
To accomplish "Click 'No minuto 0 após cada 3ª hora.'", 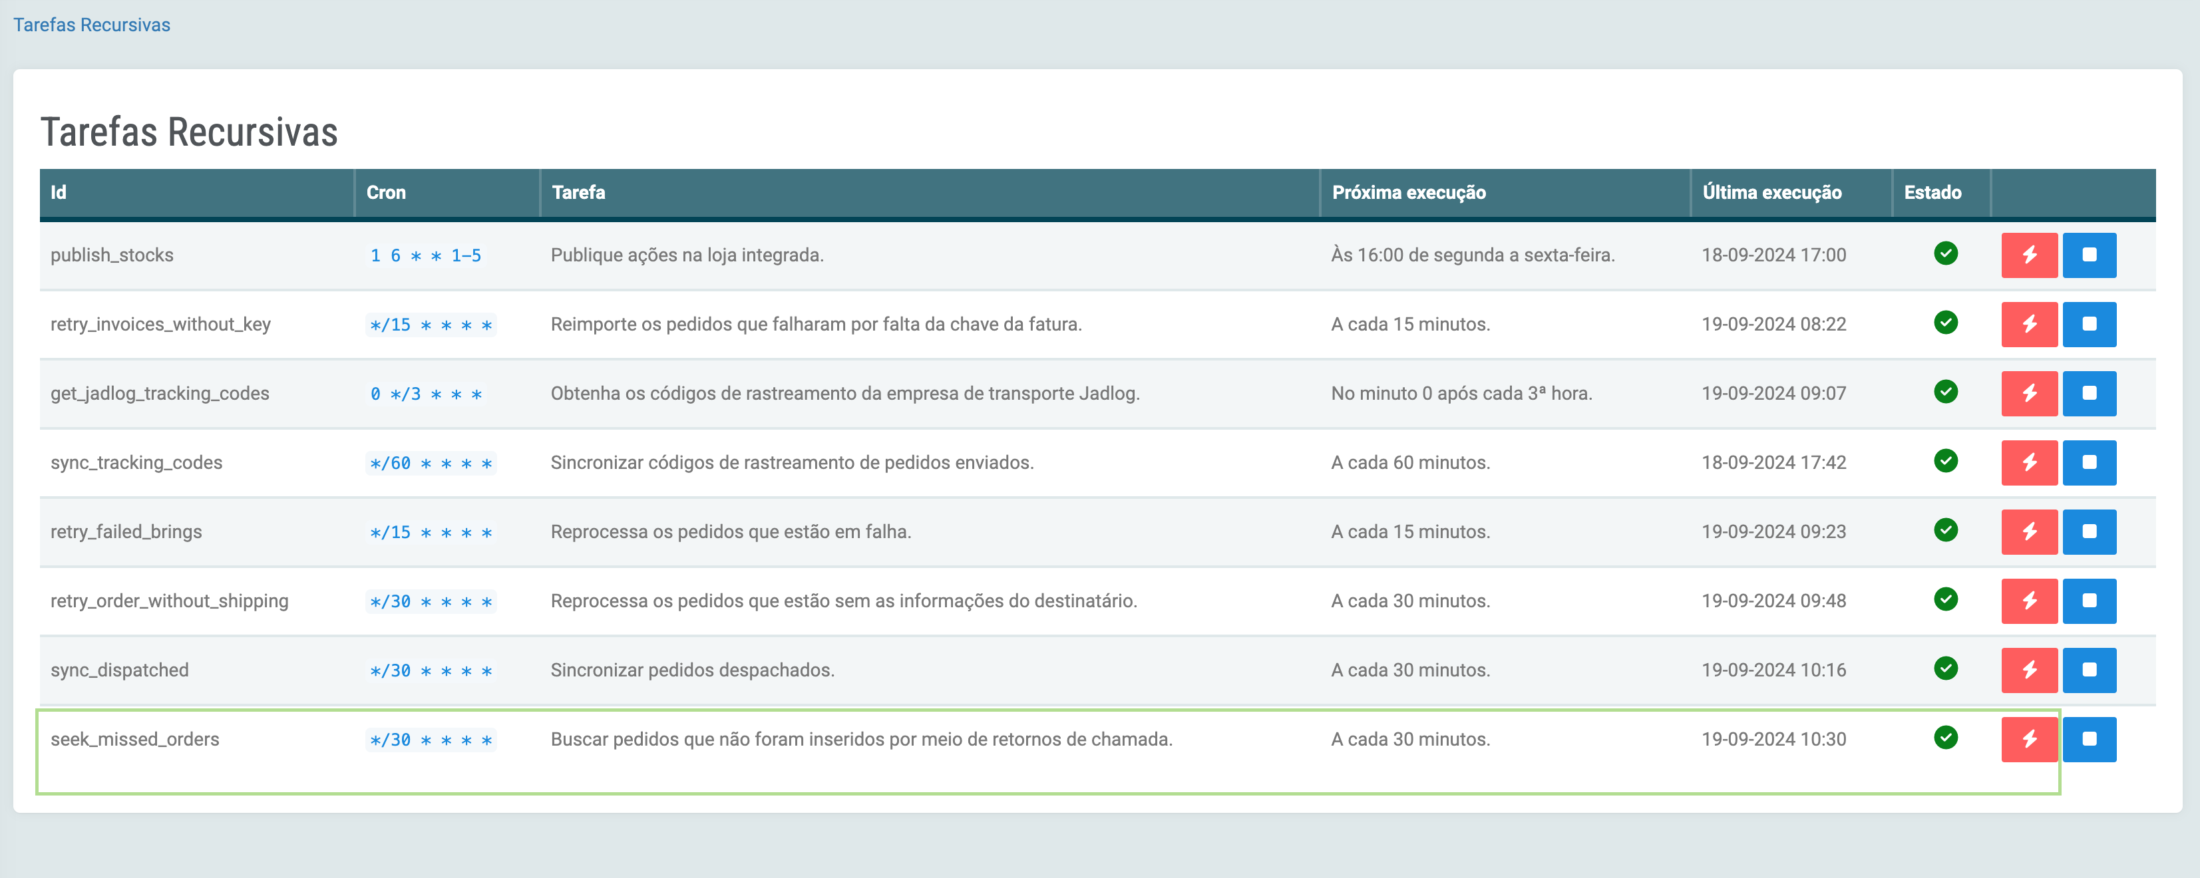I will pos(1462,393).
